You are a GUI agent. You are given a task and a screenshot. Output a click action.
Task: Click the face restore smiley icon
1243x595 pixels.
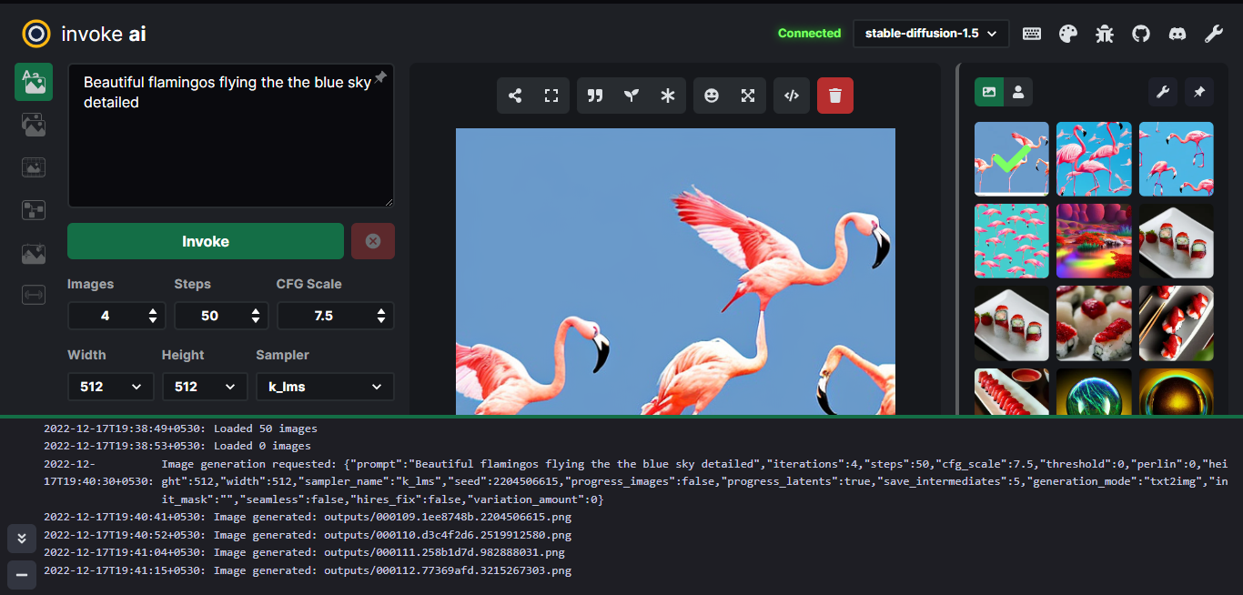712,96
